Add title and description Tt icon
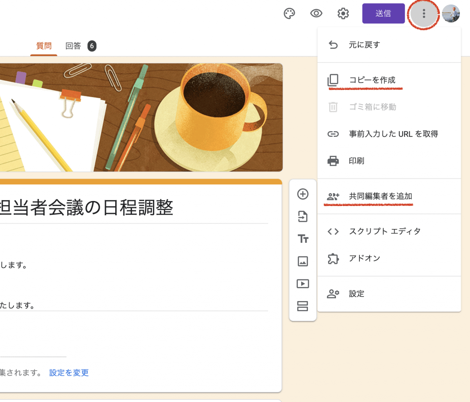470x402 pixels. (x=303, y=239)
